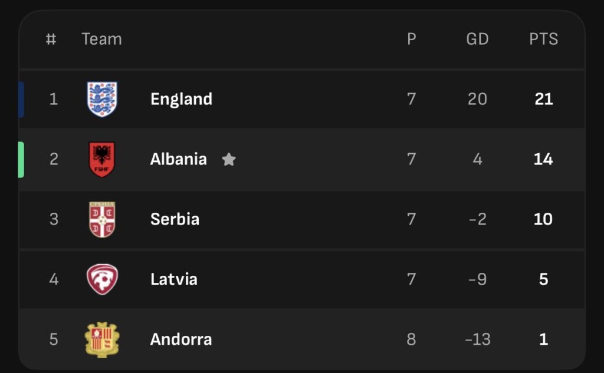Click the blue qualification marker beside England
The height and width of the screenshot is (373, 604).
[21, 99]
